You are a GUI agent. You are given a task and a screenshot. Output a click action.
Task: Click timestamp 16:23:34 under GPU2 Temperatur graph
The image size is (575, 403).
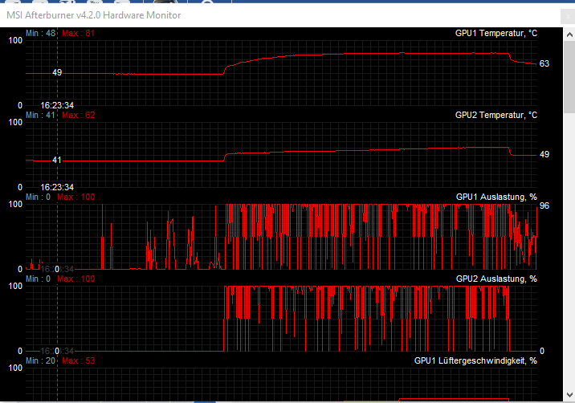[57, 187]
